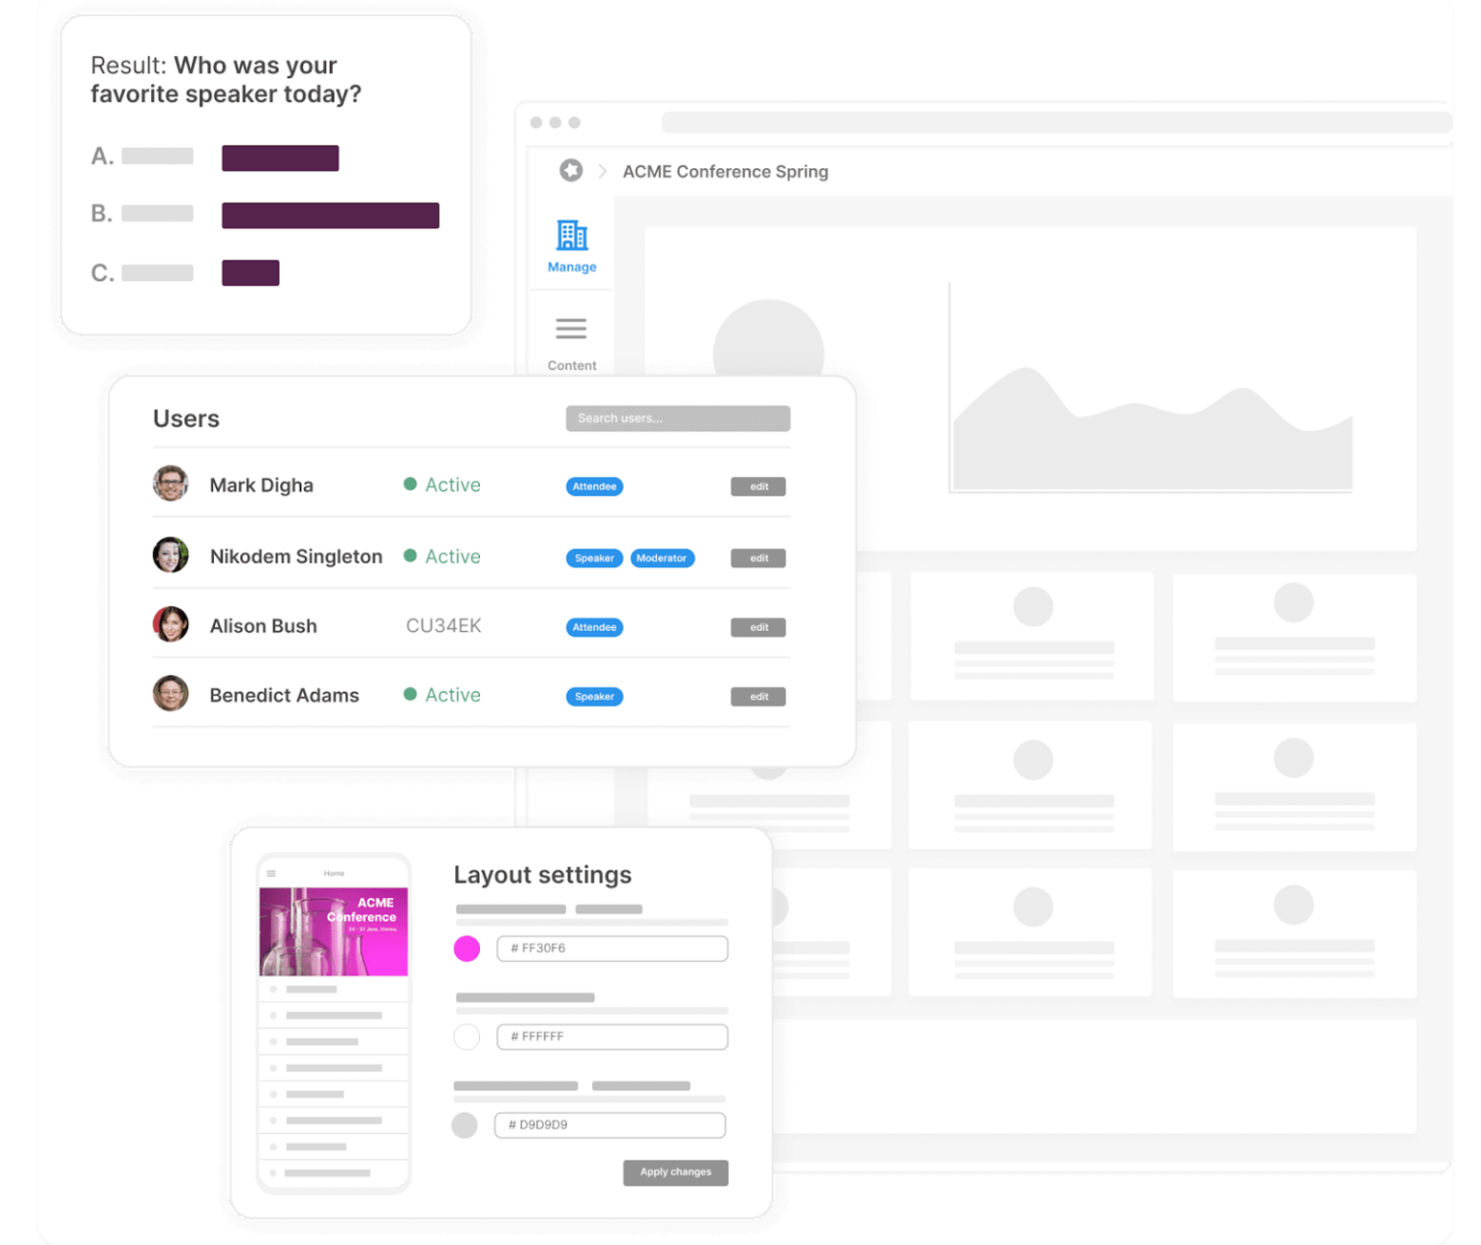
Task: Click the # FFFFFF hex input field
Action: click(x=612, y=1037)
